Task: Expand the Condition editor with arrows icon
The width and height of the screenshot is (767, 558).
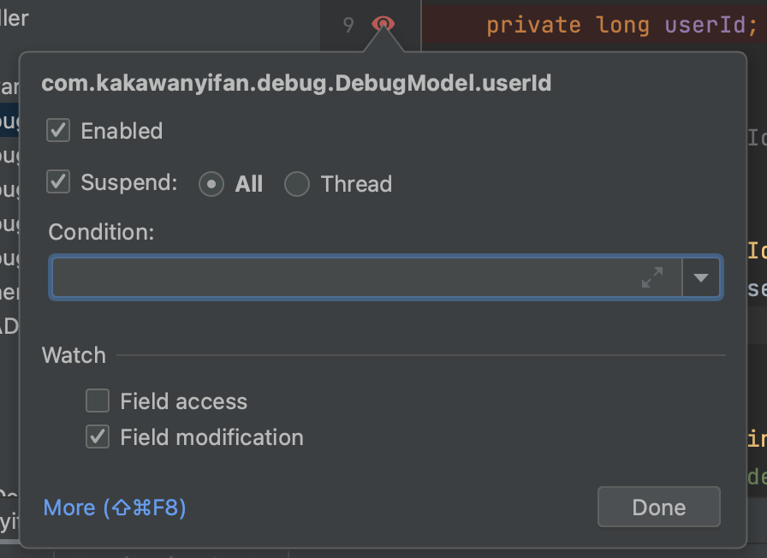Action: tap(652, 277)
